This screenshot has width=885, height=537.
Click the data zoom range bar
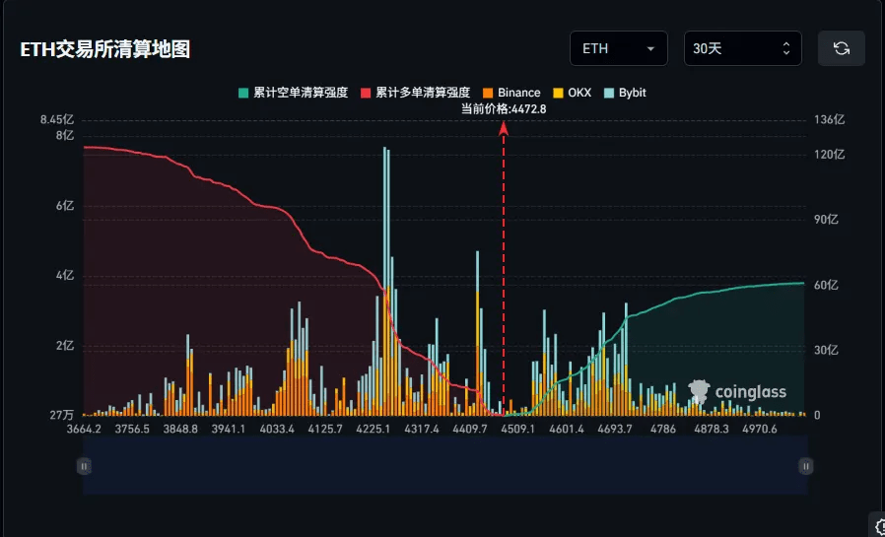pos(445,466)
